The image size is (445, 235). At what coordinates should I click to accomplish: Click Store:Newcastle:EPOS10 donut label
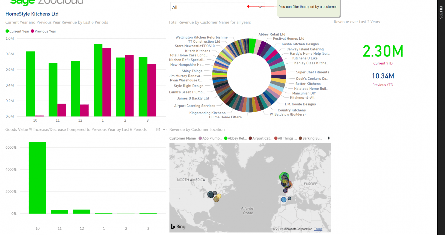[x=195, y=46]
